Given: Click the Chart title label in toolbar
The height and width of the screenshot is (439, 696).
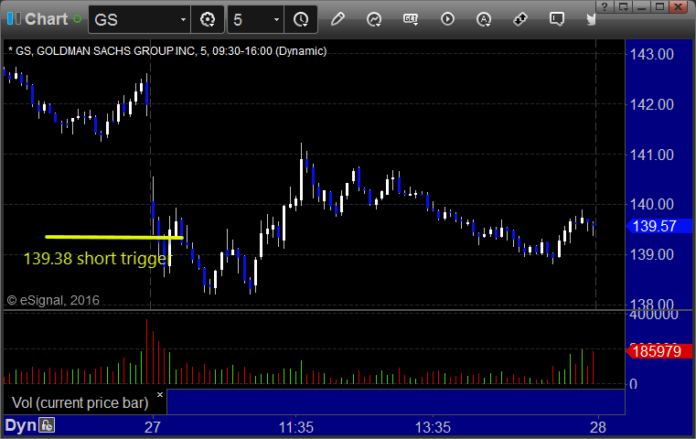Looking at the screenshot, I should [46, 19].
